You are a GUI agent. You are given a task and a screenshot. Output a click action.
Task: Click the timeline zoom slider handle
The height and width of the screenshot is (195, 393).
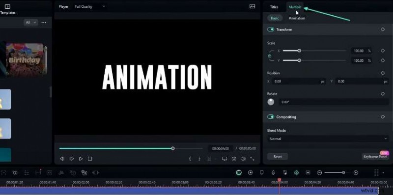(343, 172)
